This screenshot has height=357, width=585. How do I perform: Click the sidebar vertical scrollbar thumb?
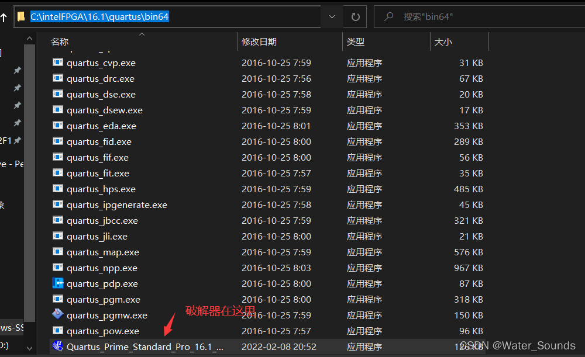pos(29,183)
